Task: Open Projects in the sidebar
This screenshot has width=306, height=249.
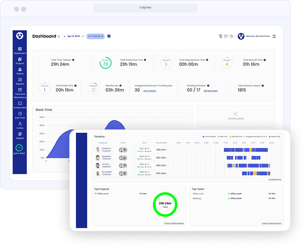Action: pyautogui.click(x=20, y=61)
